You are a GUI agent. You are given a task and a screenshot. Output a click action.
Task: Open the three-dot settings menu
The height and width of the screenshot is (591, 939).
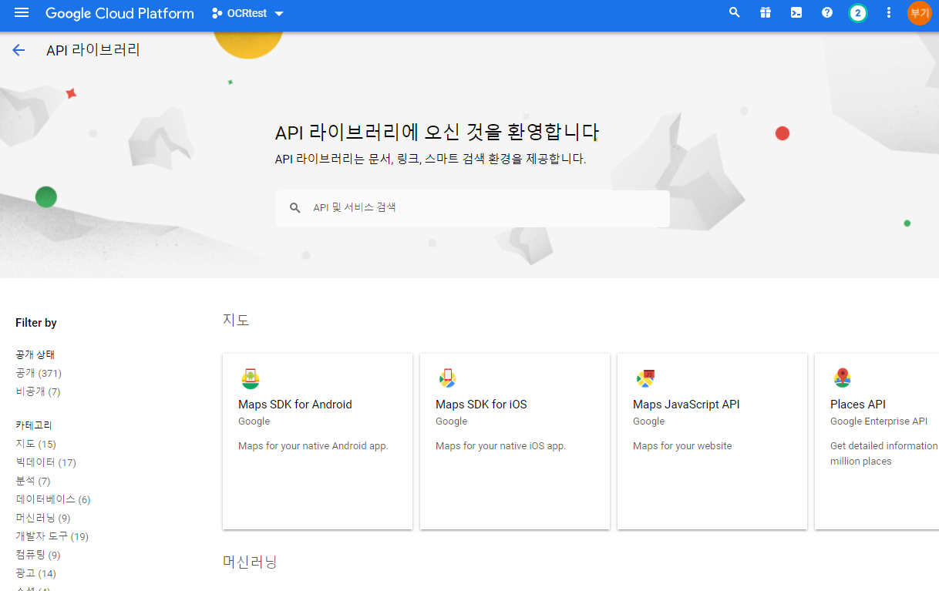point(889,13)
